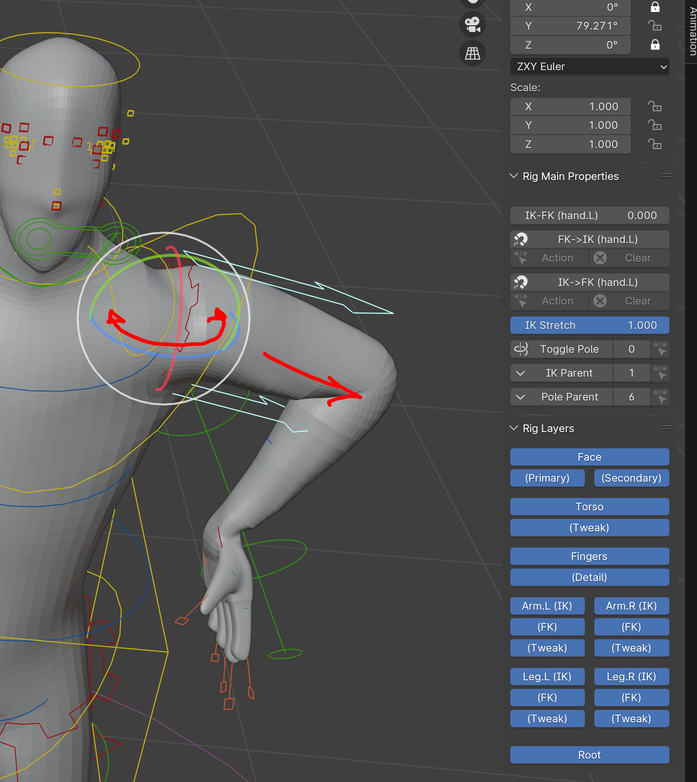Lock the rotation Y axis padlock
The height and width of the screenshot is (782, 697).
tap(655, 26)
